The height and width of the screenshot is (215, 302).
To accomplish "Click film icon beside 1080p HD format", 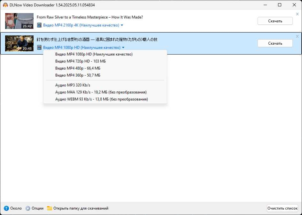I will [x=39, y=47].
